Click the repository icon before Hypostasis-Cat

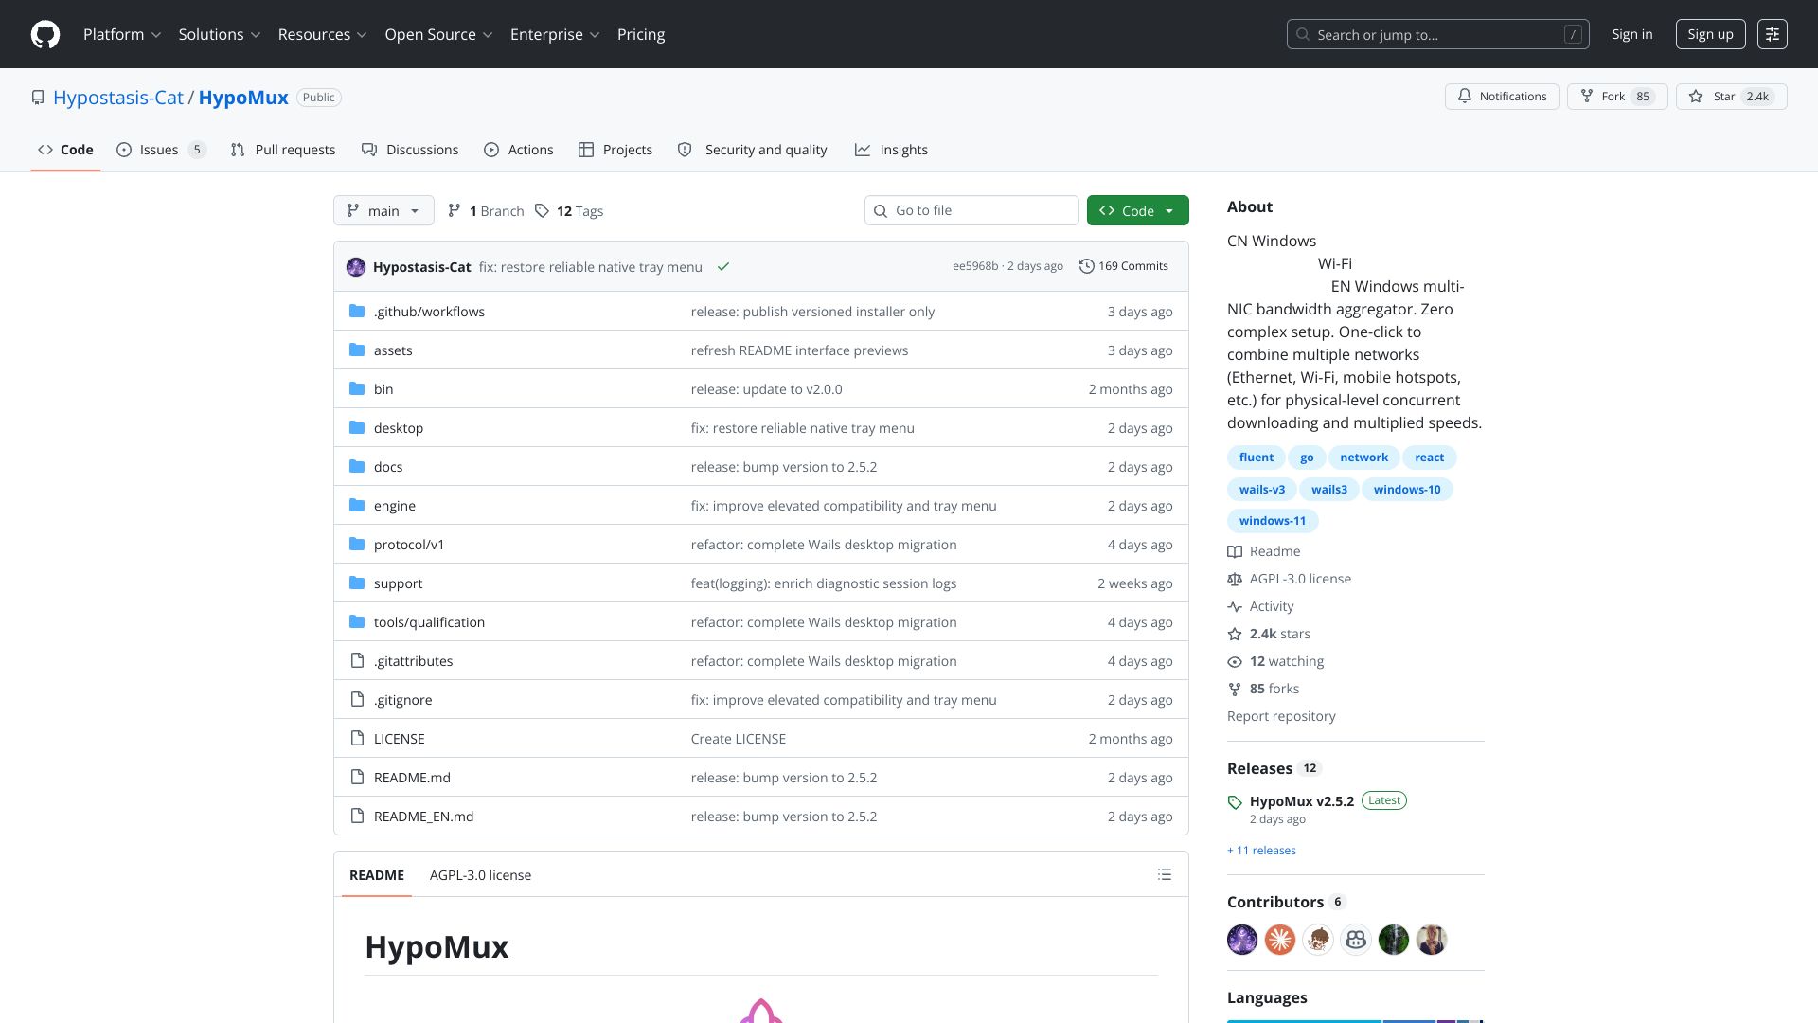38,98
